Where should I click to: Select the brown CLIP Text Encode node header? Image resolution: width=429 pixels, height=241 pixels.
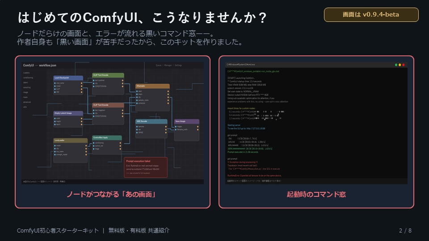point(108,105)
